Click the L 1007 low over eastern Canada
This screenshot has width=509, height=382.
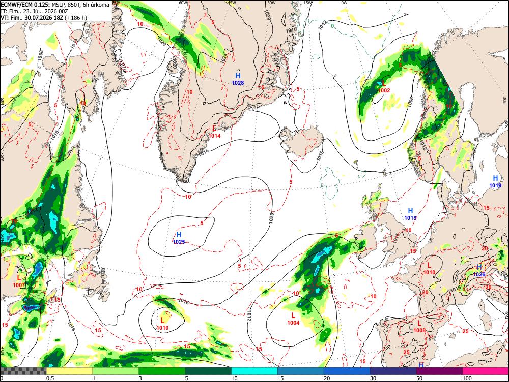pos(19,281)
